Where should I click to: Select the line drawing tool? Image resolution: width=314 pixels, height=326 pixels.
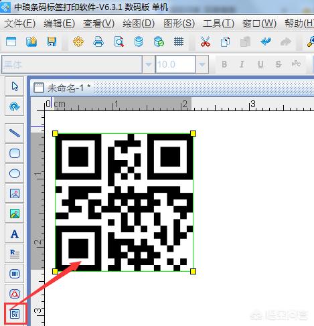pyautogui.click(x=15, y=133)
